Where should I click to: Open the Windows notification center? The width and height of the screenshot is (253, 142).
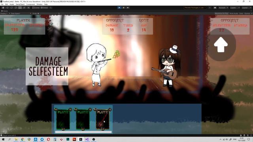tap(249, 139)
